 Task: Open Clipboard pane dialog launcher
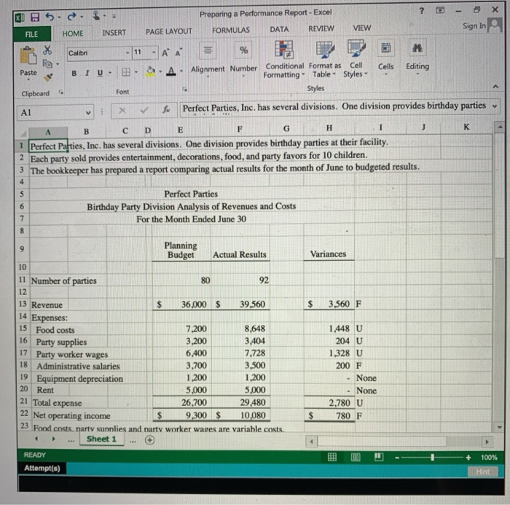tap(60, 93)
